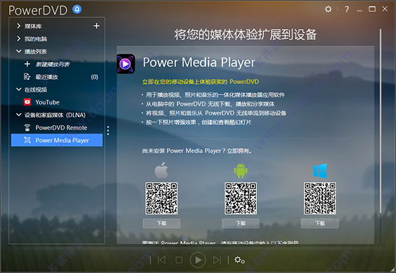Add to media library with plus icon
396x273 pixels.
[96, 26]
